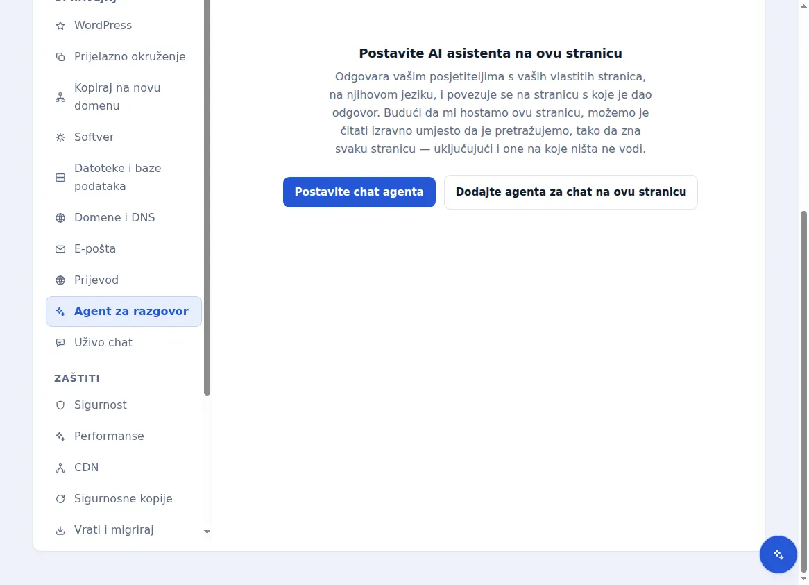This screenshot has height=585, width=809.
Task: Click Postavite chat agenta button
Action: 359,192
